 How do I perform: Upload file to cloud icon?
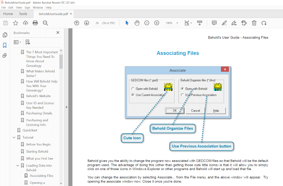coord(25,23)
